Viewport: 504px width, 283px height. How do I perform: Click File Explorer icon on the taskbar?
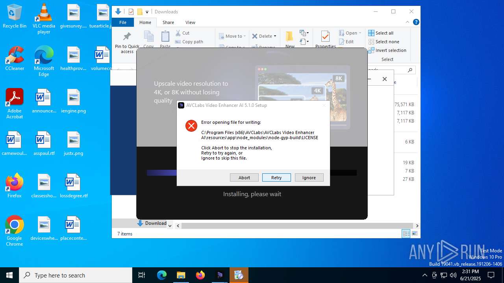(x=181, y=275)
